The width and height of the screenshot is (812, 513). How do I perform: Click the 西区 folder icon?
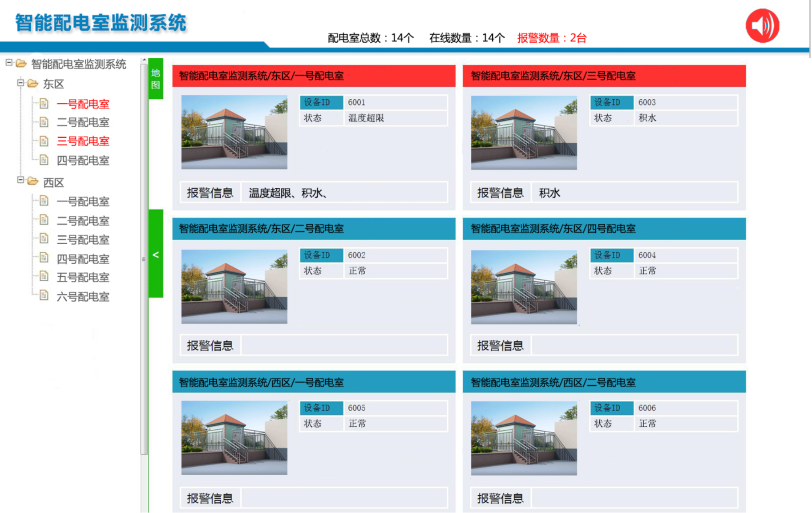pyautogui.click(x=32, y=182)
